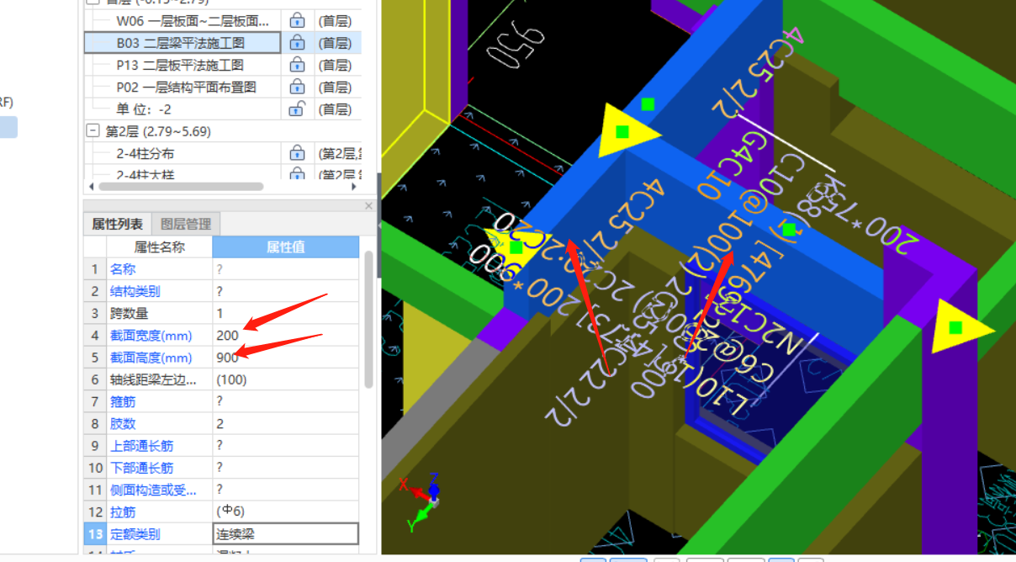Click the 截面高度(mm) value 900
Screen dimensions: 1016x562
pyautogui.click(x=286, y=357)
